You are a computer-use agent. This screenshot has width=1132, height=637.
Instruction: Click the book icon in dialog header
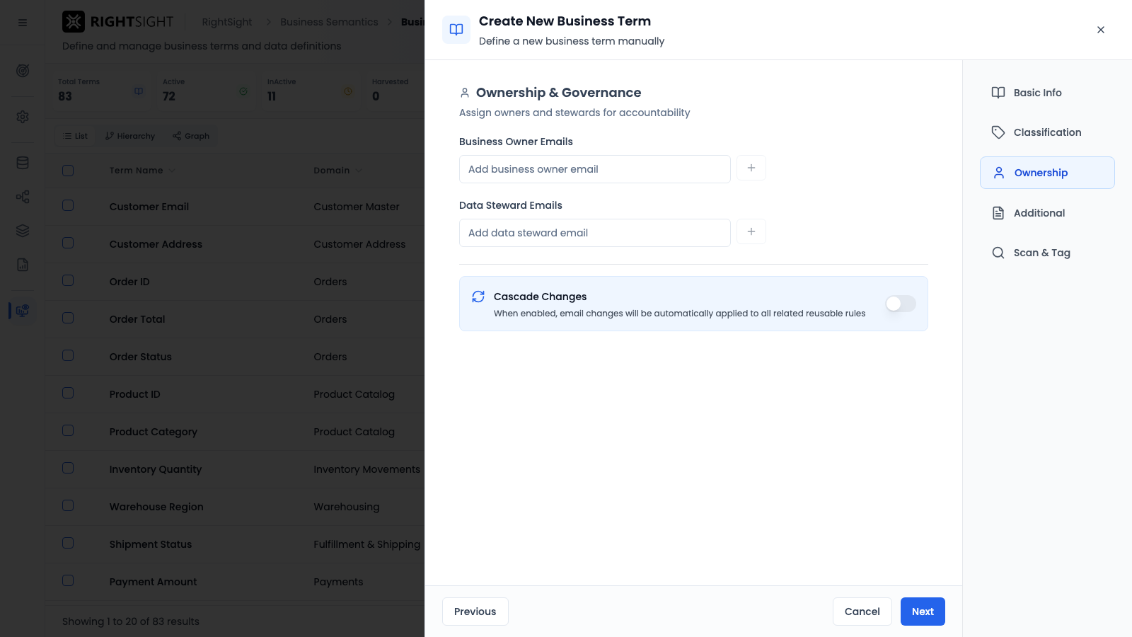click(456, 30)
